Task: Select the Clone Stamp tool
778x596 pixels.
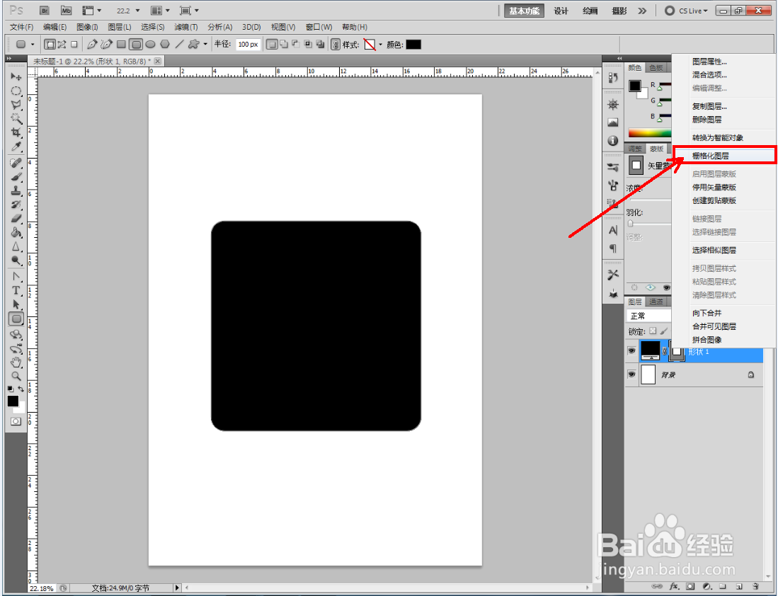Action: (16, 190)
